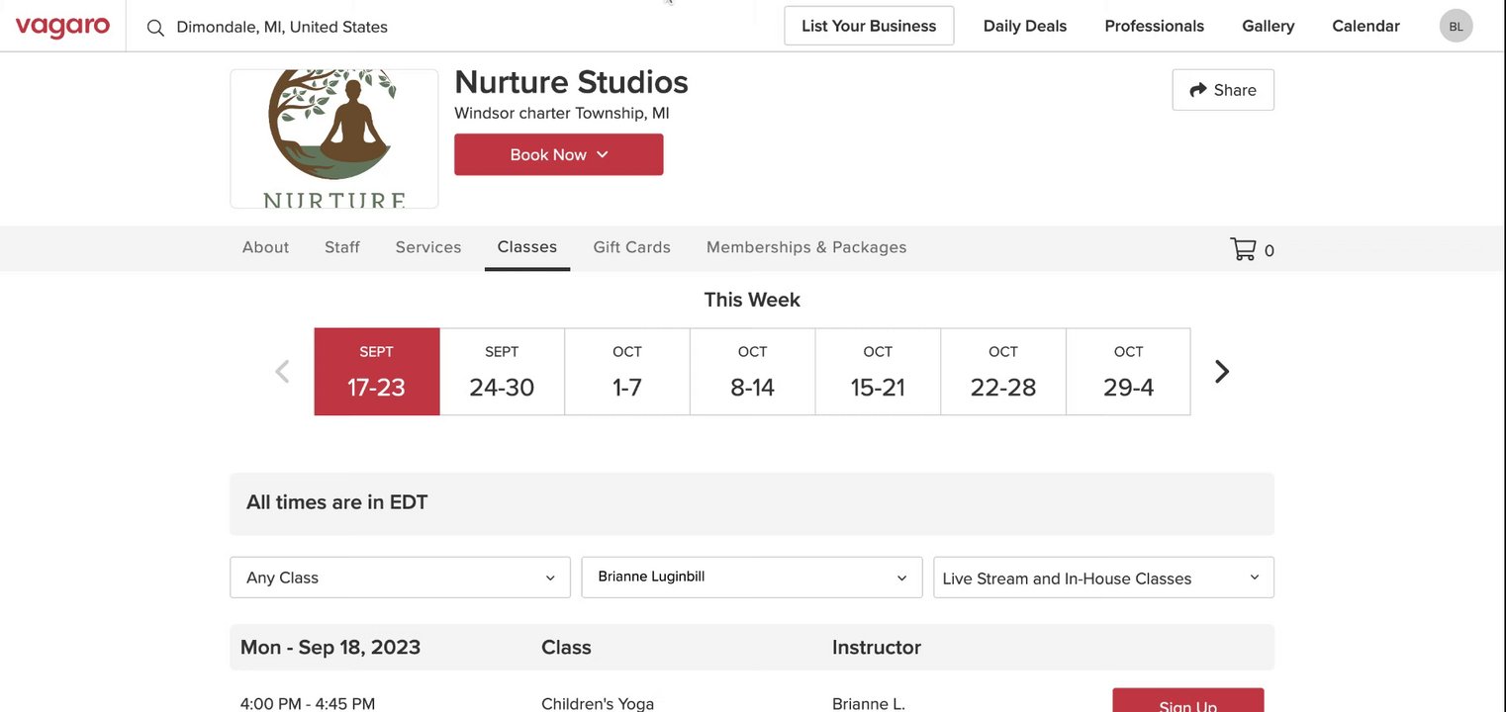
Task: Expand the Book Now dropdown
Action: point(559,155)
